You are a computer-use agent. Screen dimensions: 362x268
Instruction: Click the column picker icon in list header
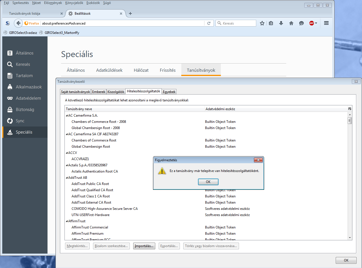(x=350, y=109)
